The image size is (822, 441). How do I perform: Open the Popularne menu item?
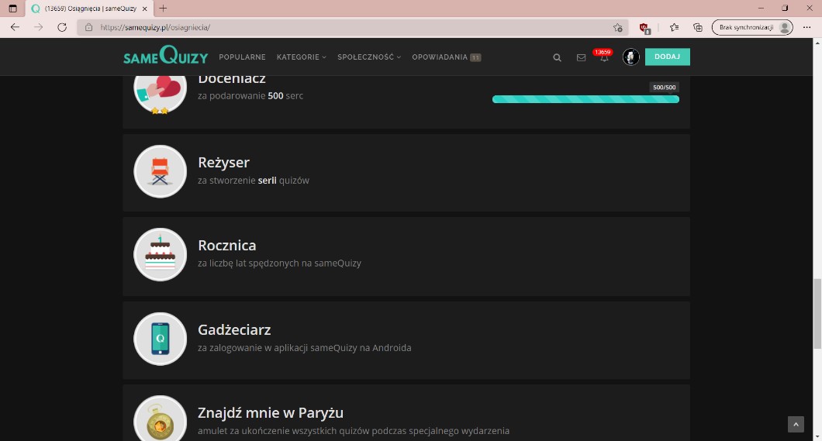pos(242,57)
